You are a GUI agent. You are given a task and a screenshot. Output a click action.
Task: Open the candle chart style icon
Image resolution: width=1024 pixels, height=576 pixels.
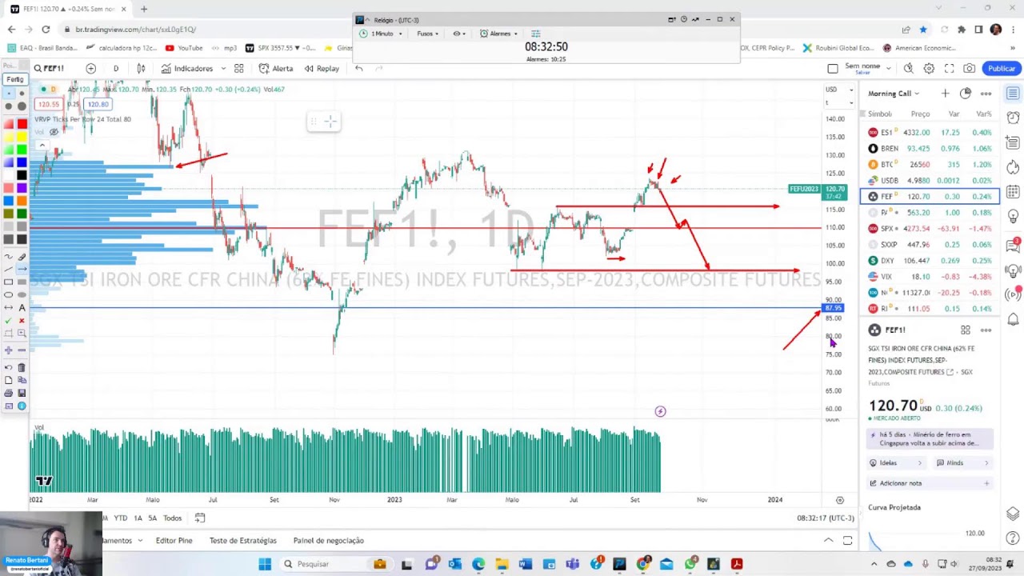142,68
